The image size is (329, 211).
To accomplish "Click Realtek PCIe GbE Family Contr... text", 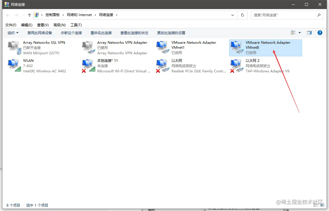I will (198, 71).
